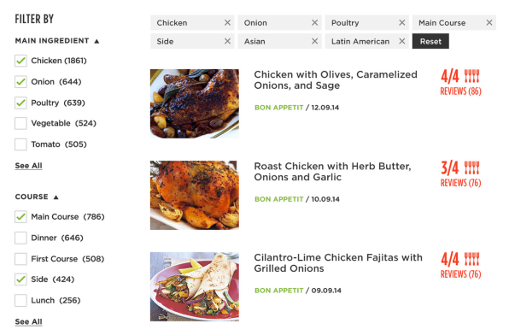Remove the Side filter tag
This screenshot has width=509, height=335.
click(x=227, y=41)
